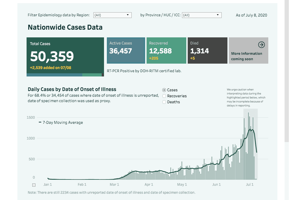The width and height of the screenshot is (296, 200).
Task: Click the circled arrow icon on More Information tile
Action: (x=261, y=45)
